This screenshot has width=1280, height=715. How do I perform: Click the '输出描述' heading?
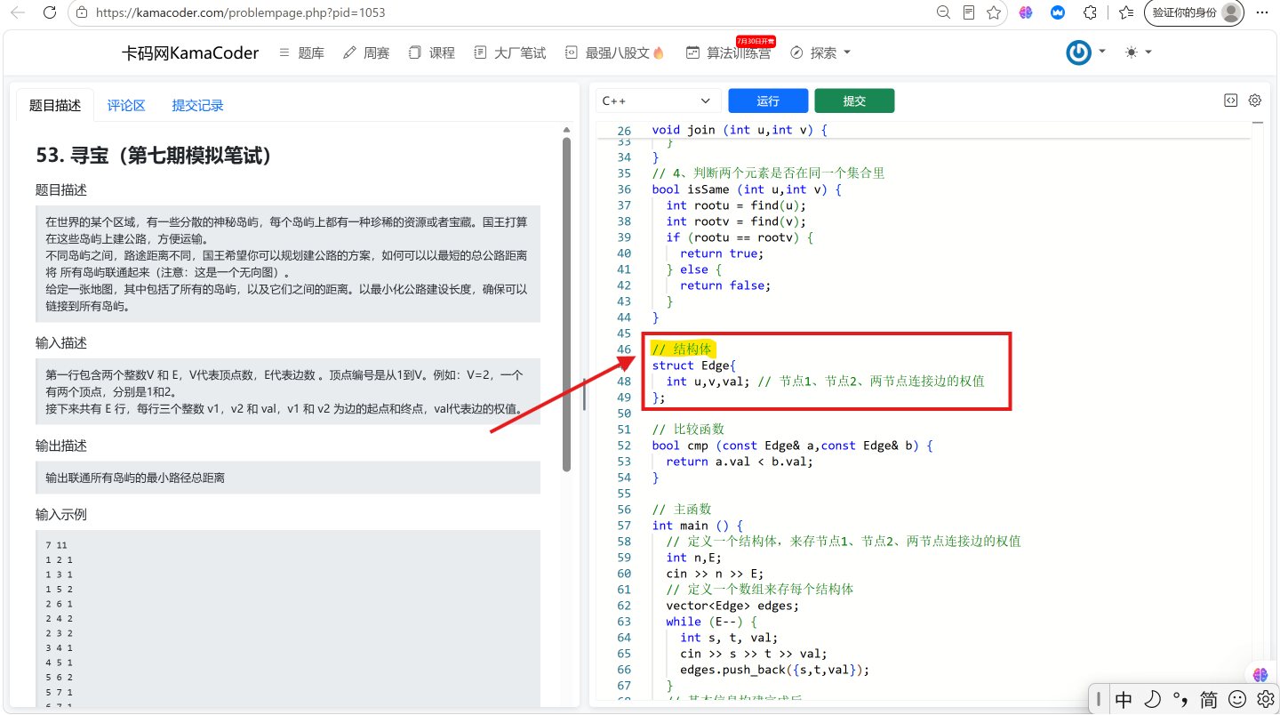pos(61,446)
